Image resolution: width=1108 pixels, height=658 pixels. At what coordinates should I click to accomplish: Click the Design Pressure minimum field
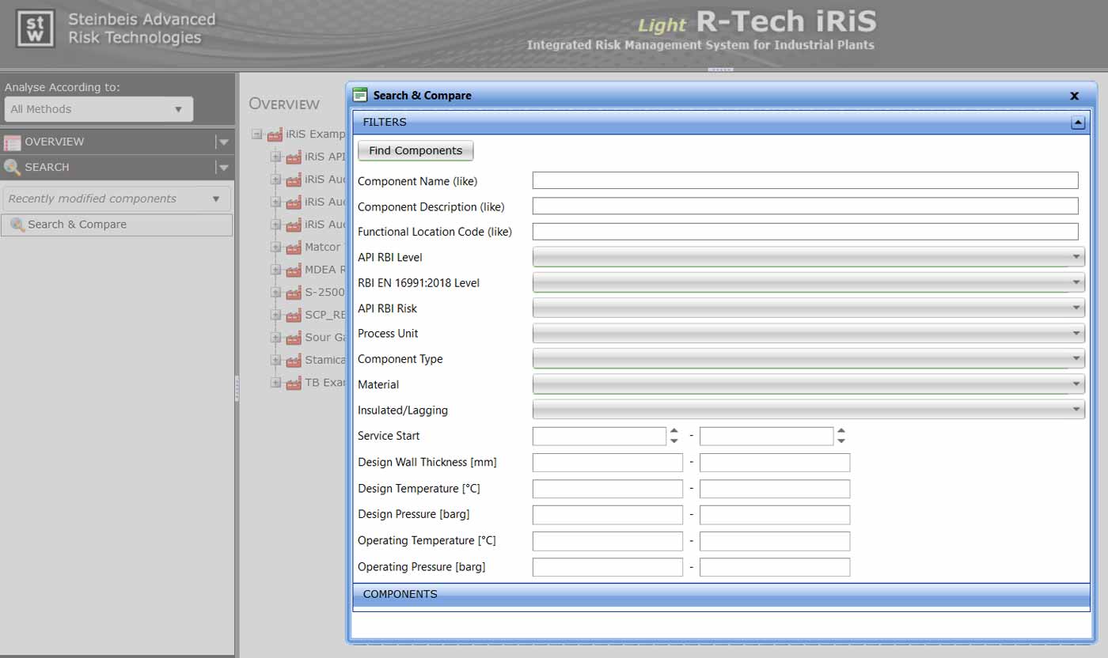click(607, 514)
